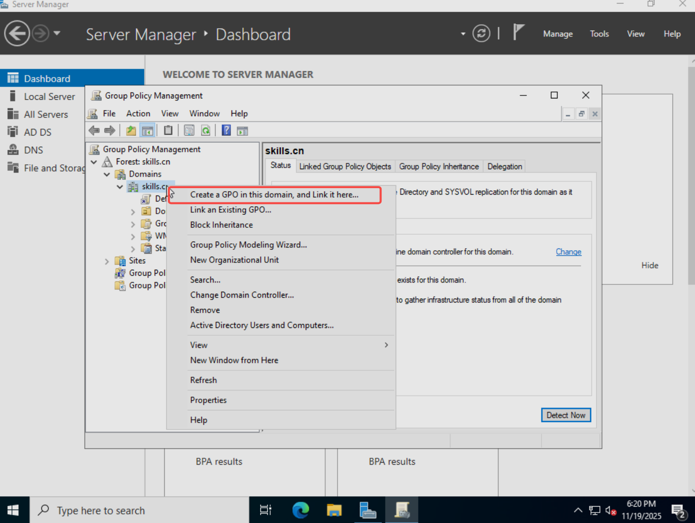The height and width of the screenshot is (523, 695).
Task: Switch to Server Manager taskbar icon
Action: tap(368, 510)
